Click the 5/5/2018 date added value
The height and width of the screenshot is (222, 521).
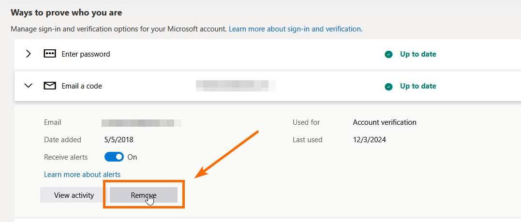coord(119,140)
